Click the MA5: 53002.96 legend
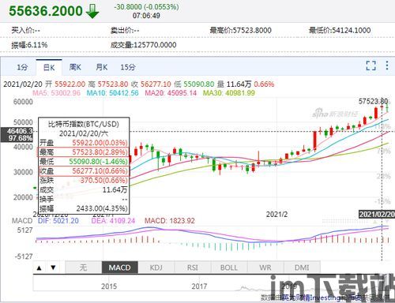Screen dimensions: 395x303 pyautogui.click(x=56, y=93)
